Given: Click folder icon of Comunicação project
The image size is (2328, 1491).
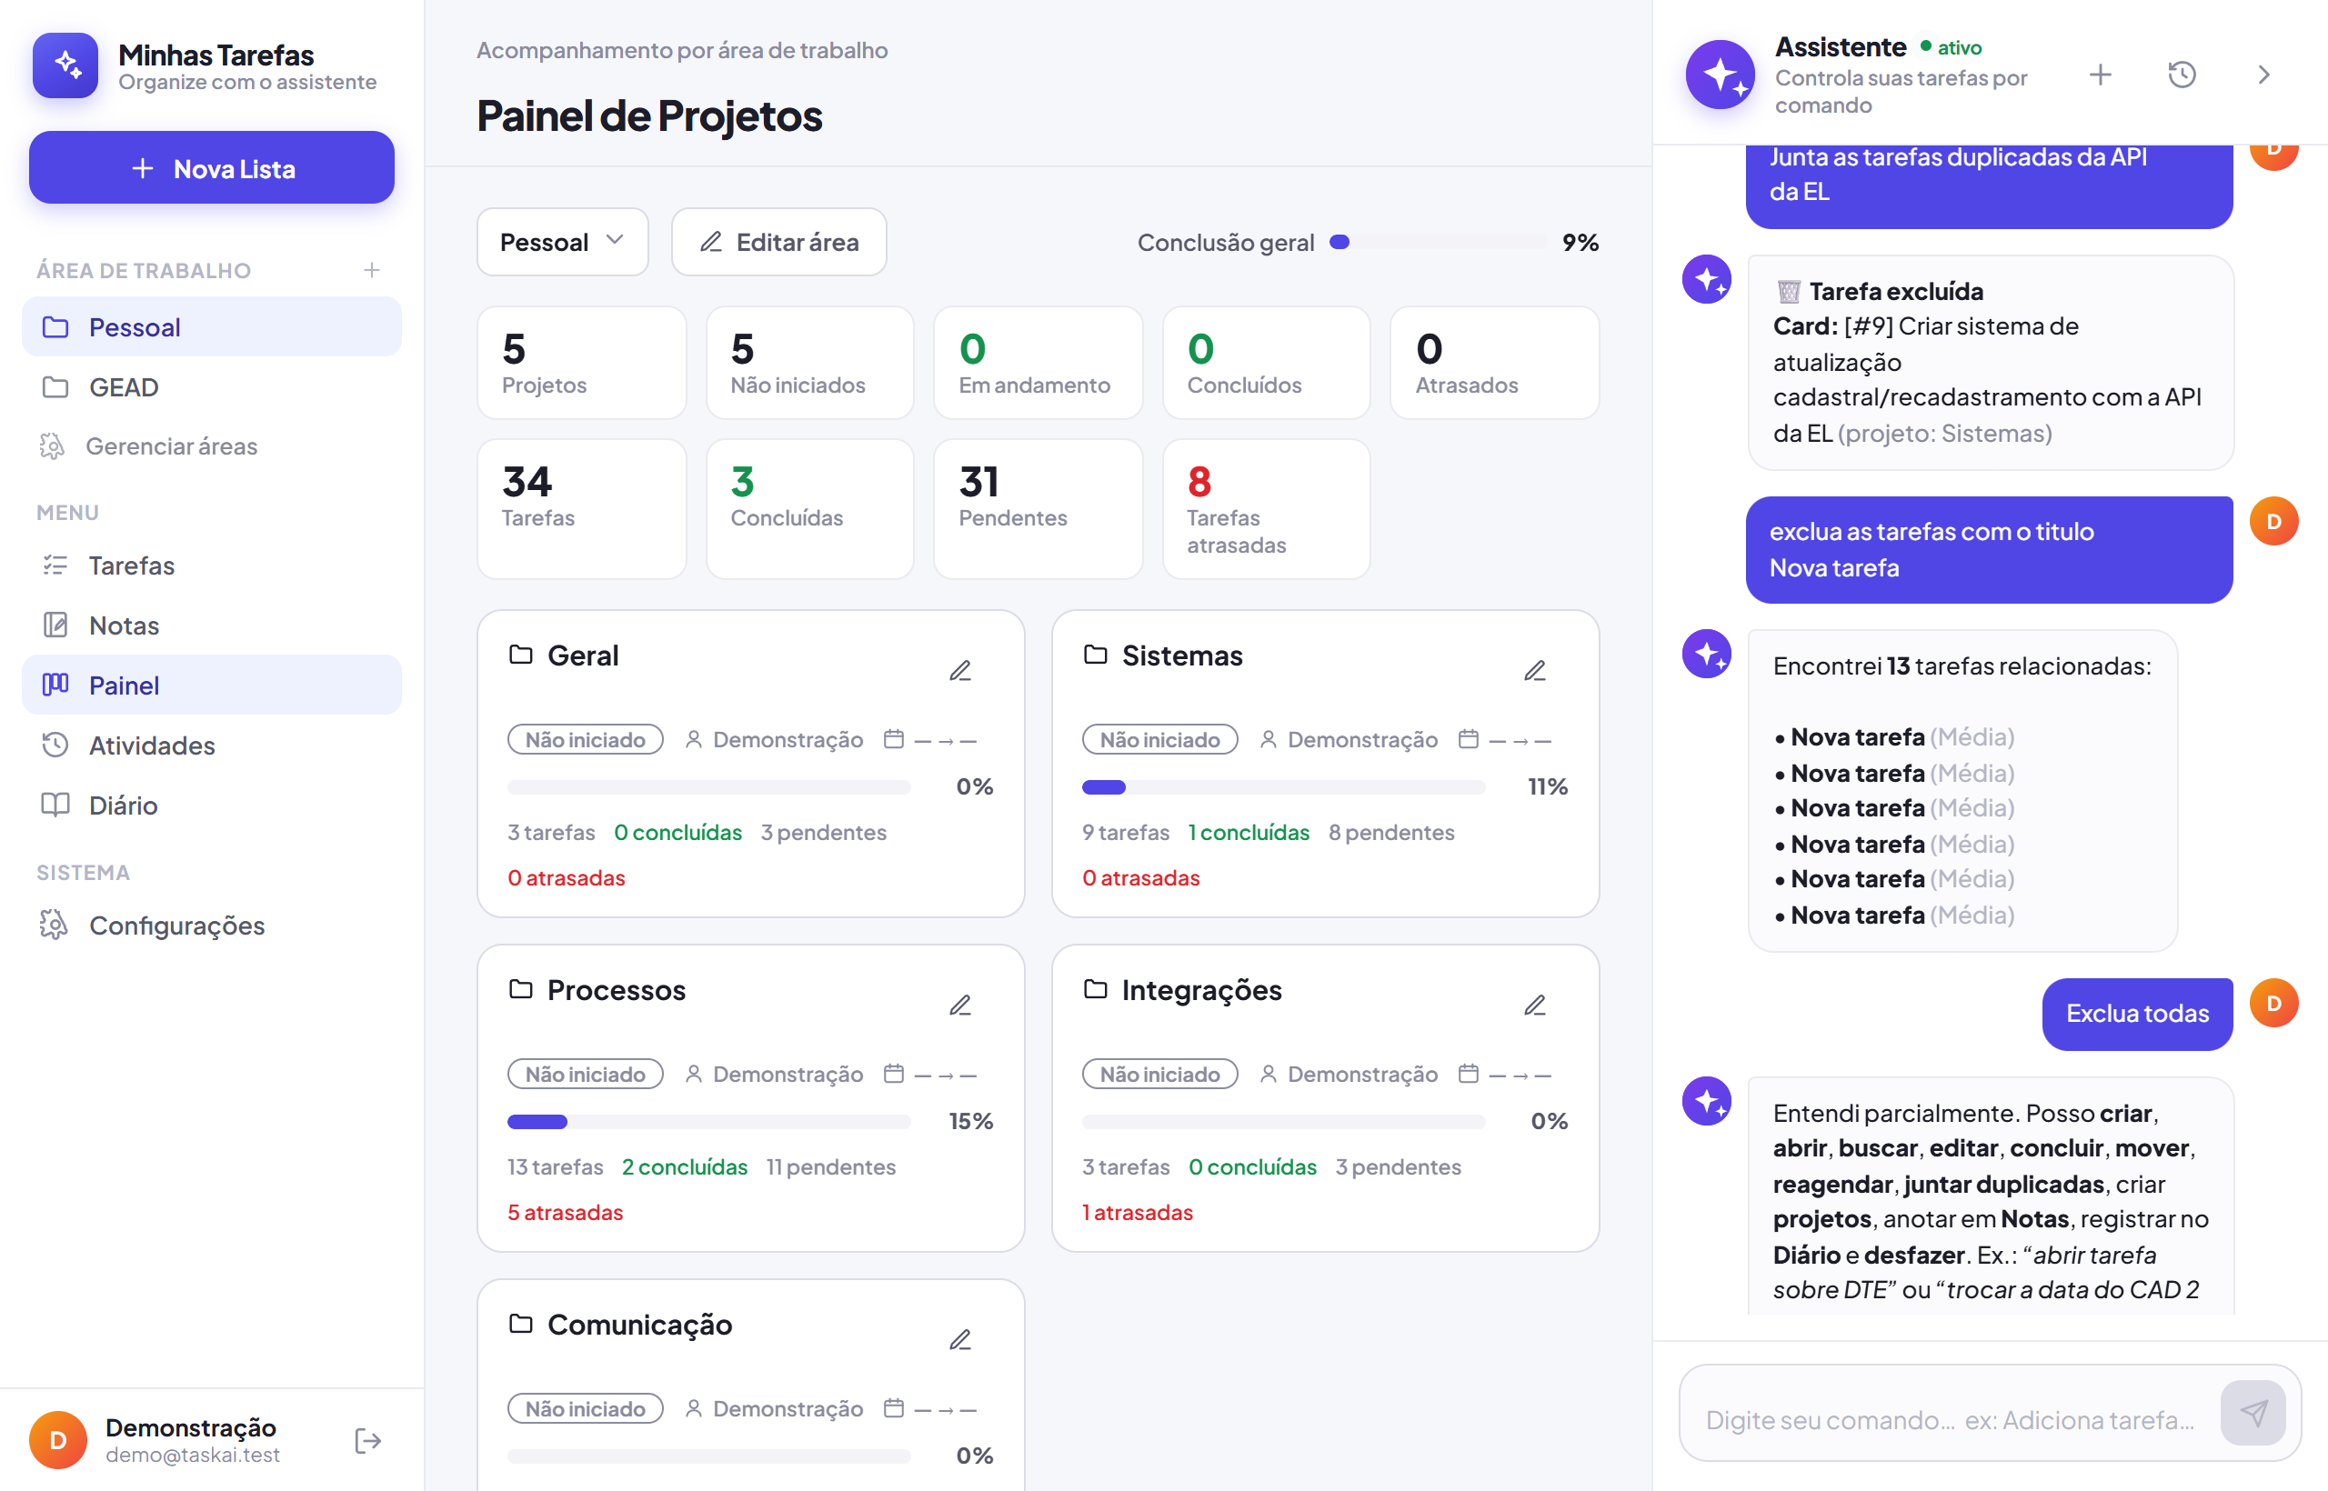Looking at the screenshot, I should click(x=521, y=1324).
